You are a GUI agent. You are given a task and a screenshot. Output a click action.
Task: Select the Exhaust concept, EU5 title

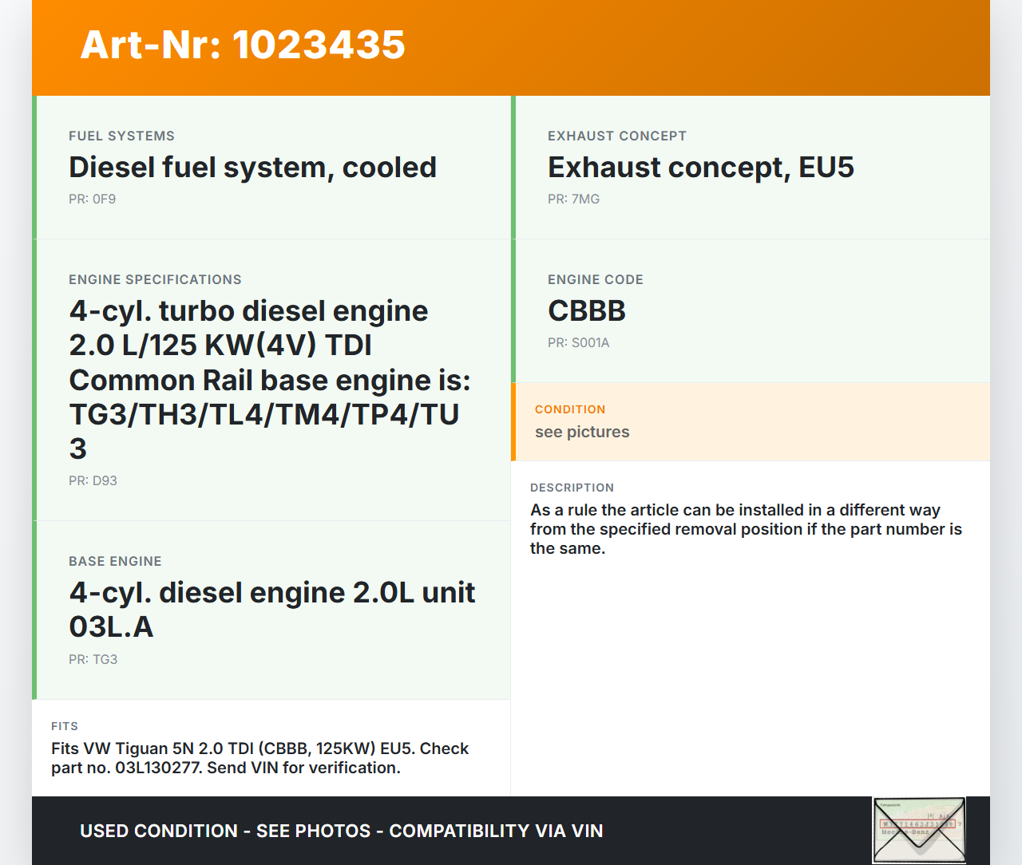pyautogui.click(x=700, y=168)
